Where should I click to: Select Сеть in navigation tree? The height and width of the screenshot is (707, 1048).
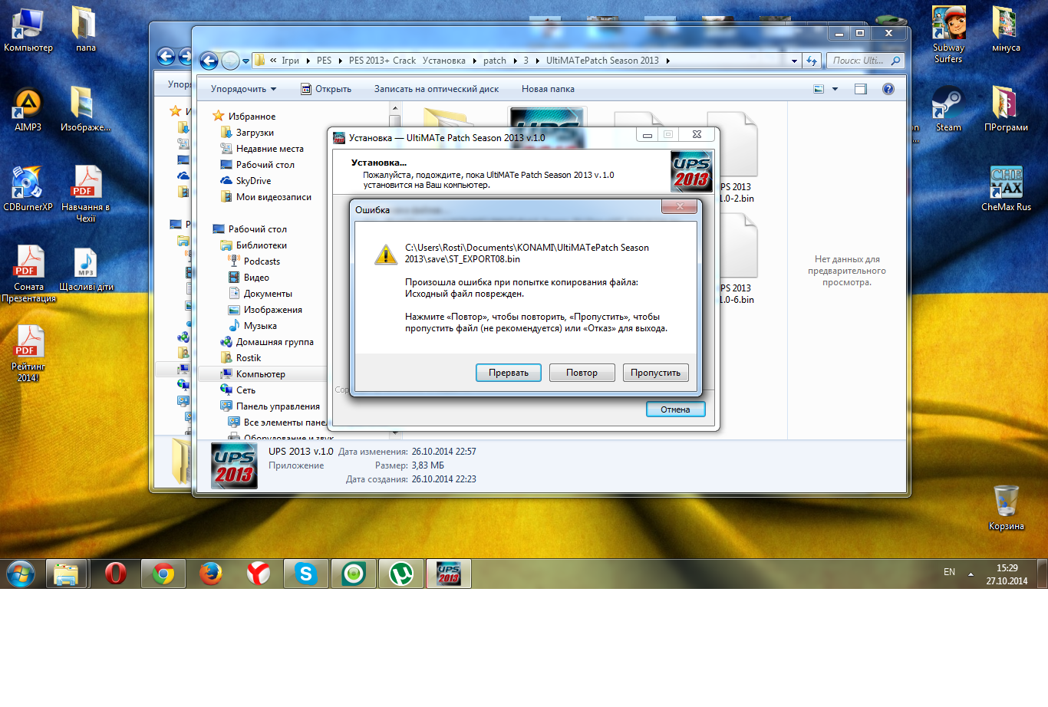[246, 390]
